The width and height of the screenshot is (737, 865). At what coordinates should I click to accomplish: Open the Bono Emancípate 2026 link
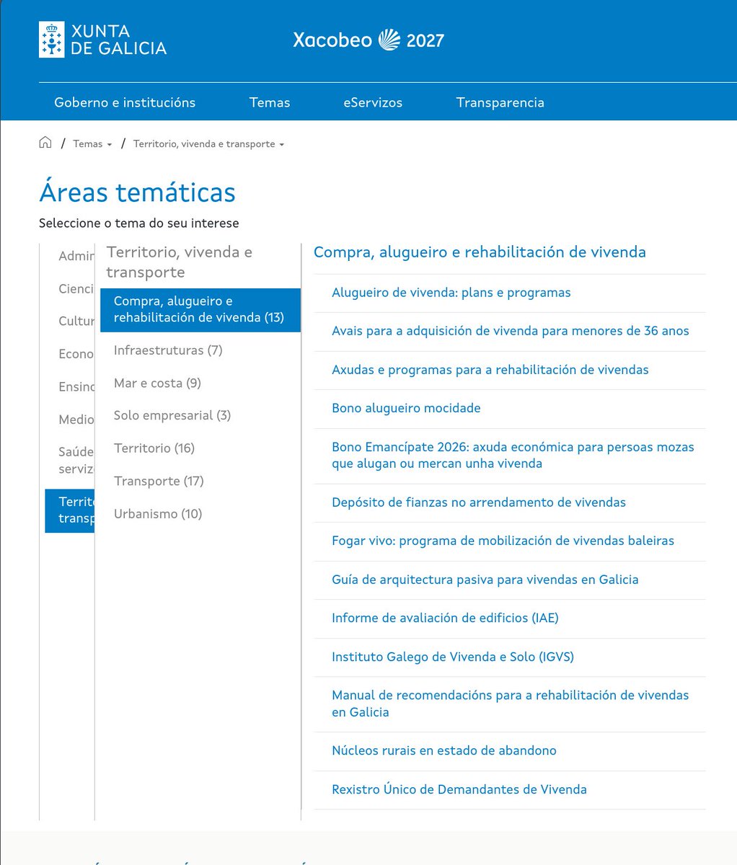pyautogui.click(x=513, y=456)
